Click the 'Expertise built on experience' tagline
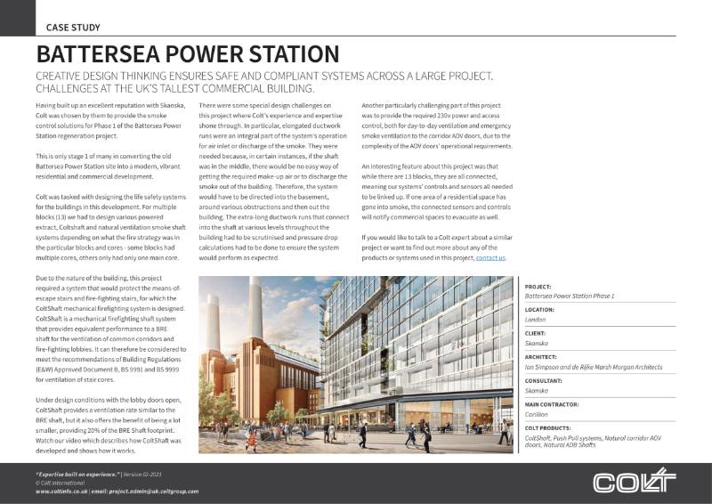 point(85,474)
